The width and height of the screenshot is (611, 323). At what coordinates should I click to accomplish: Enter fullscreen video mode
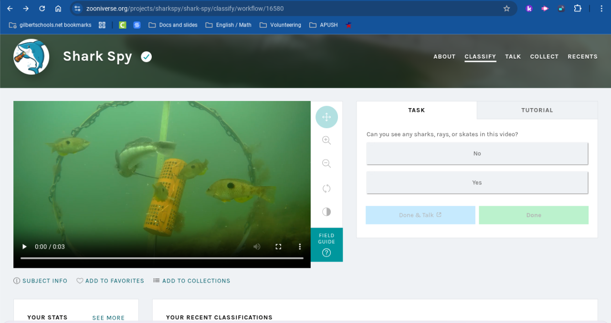point(278,247)
